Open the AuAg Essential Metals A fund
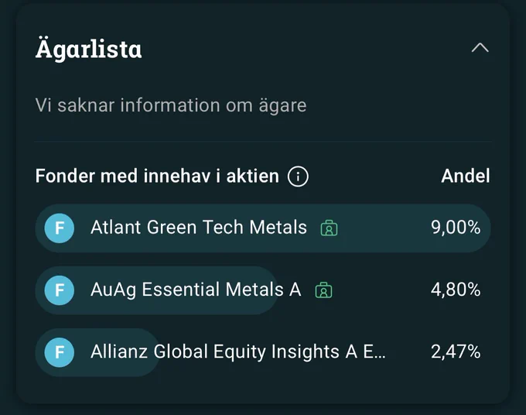This screenshot has width=526, height=415. point(196,290)
